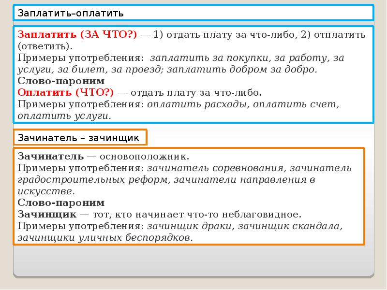387x290 pixels.
Task: Click the bold word "Зачинщик" in the definition
Action: 47,215
